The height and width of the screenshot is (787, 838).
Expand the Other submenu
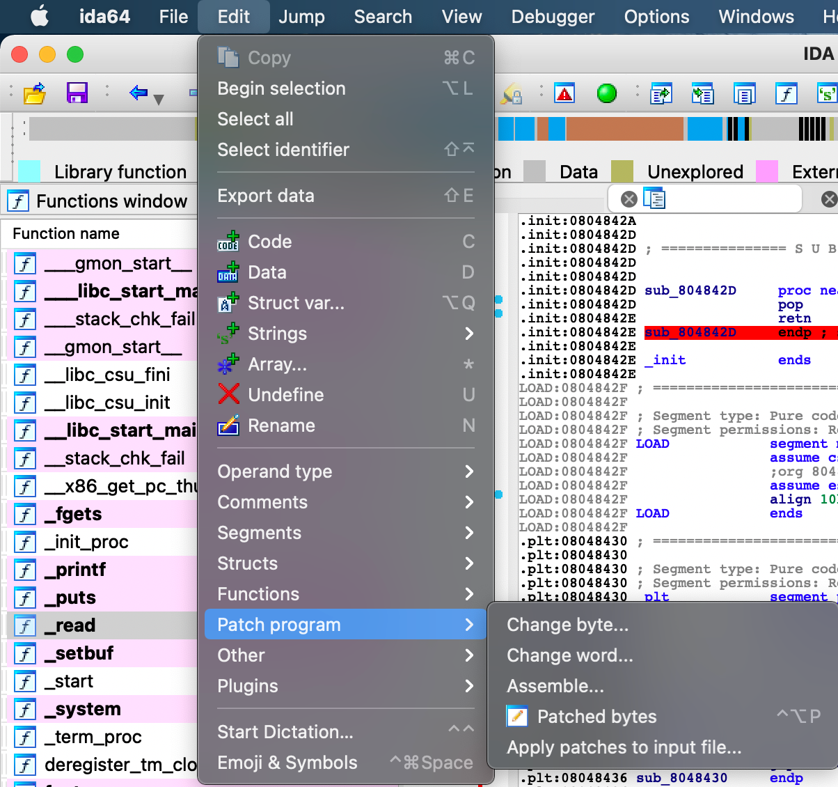pos(346,655)
